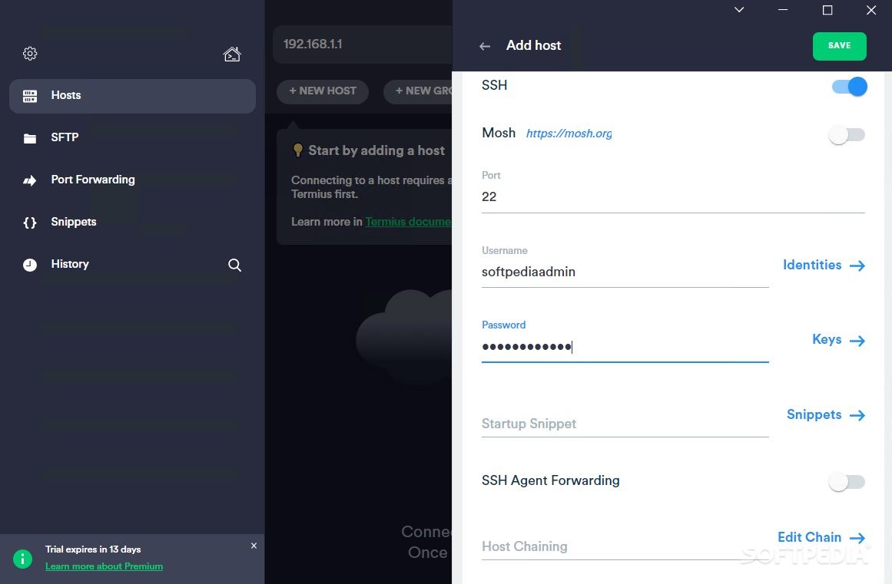Open the settings gear icon
Viewport: 892px width, 584px height.
click(30, 54)
